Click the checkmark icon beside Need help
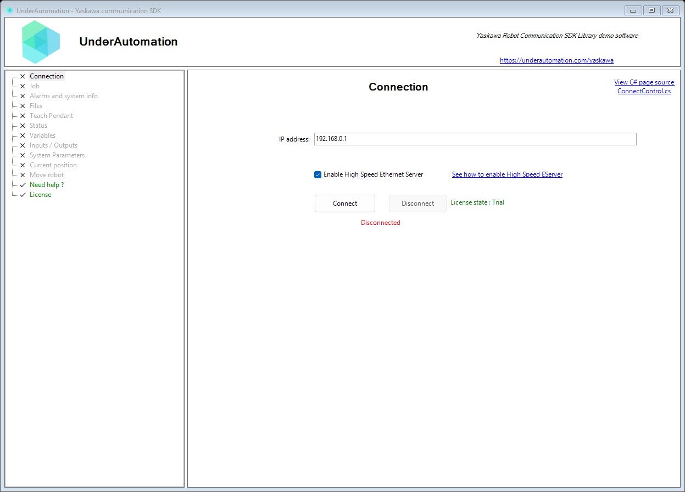 23,185
